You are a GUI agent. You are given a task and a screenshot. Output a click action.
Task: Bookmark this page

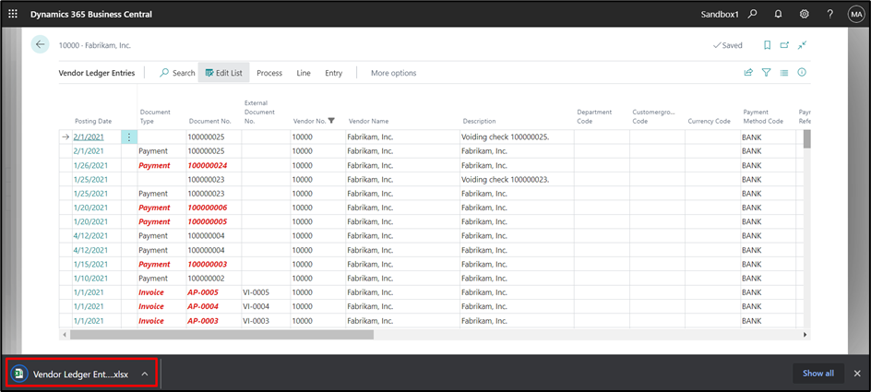tap(767, 45)
